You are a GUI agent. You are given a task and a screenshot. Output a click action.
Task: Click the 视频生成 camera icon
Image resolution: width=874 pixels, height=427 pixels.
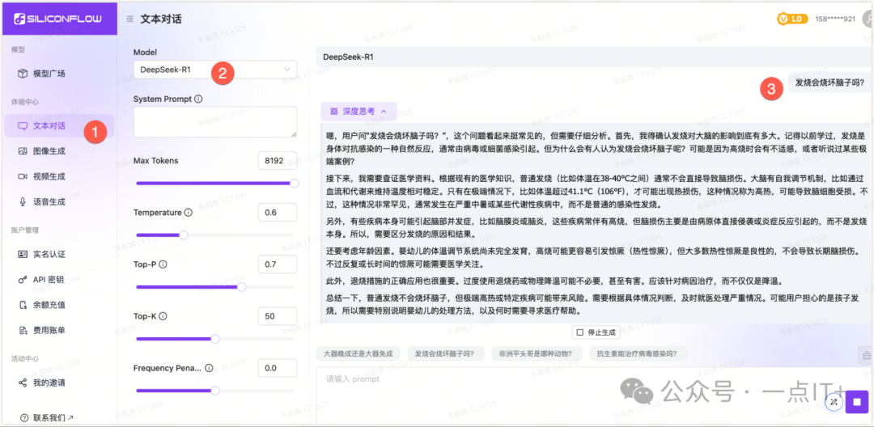[x=23, y=176]
